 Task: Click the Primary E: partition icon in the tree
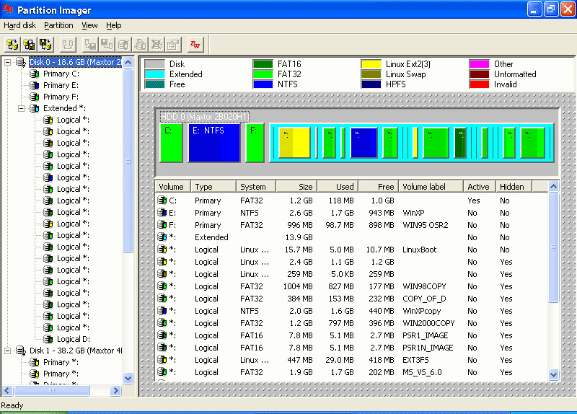point(35,85)
